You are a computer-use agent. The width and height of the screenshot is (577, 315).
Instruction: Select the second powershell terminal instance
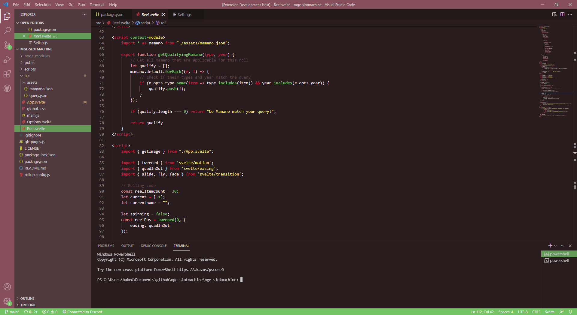pyautogui.click(x=559, y=260)
